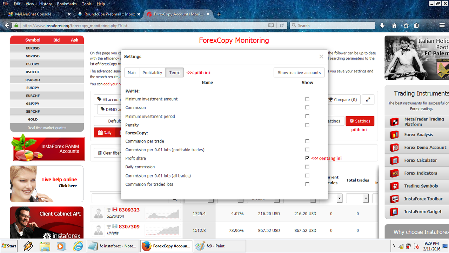Check Commission for traded lots box
The width and height of the screenshot is (449, 253).
(x=307, y=184)
